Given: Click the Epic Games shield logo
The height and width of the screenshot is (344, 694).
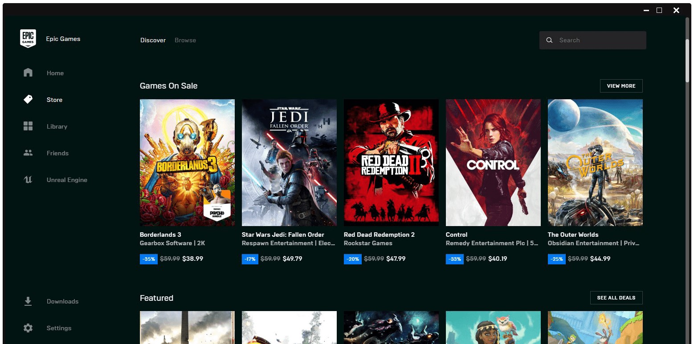Looking at the screenshot, I should click(28, 39).
